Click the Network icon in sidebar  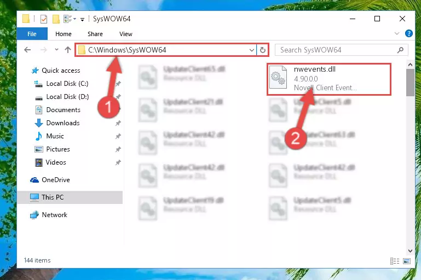[34, 215]
